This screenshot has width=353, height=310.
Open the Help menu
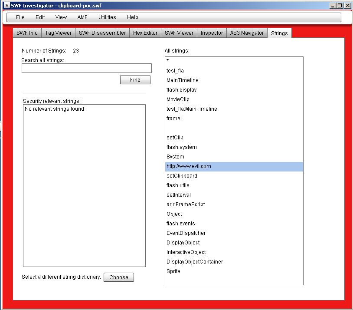133,17
